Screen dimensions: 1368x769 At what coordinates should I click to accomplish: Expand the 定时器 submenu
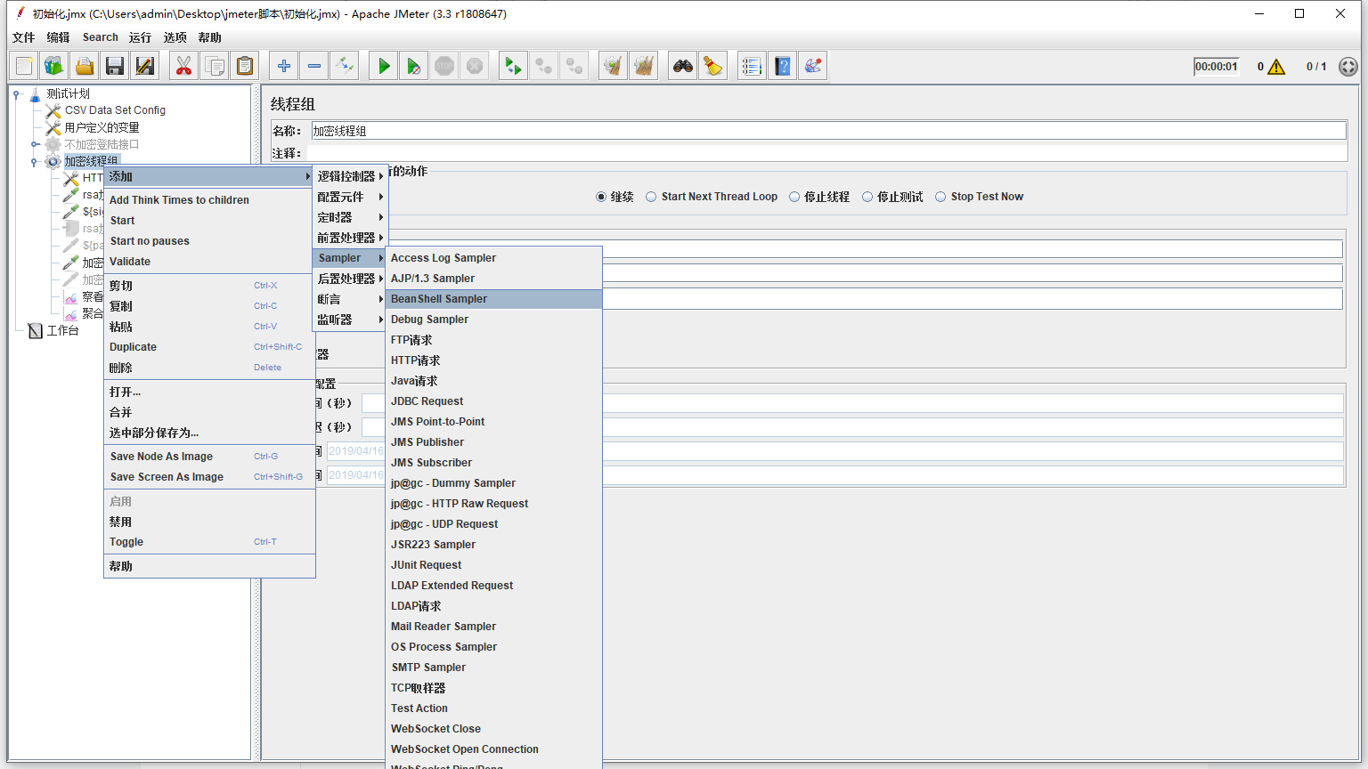click(x=335, y=216)
